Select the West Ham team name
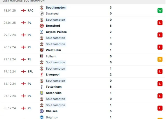Screen dimensions: 166x119 (x=53, y=50)
